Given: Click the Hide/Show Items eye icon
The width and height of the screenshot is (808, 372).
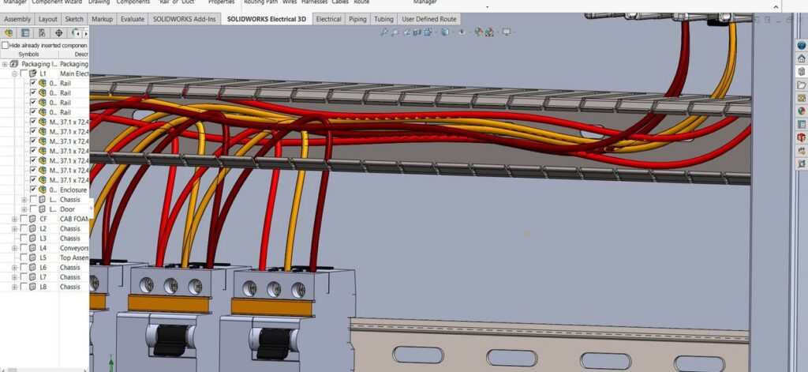Looking at the screenshot, I should pyautogui.click(x=462, y=32).
